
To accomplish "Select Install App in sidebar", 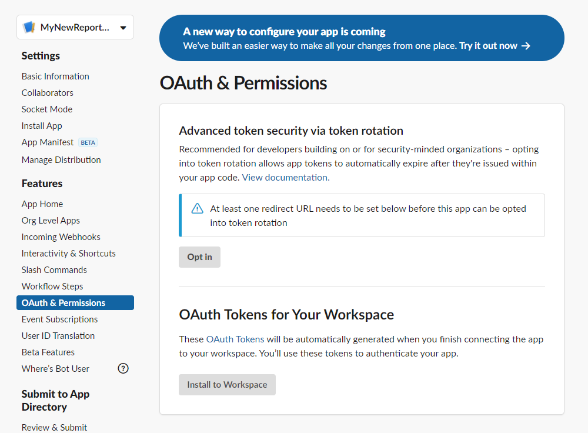I will pyautogui.click(x=42, y=126).
